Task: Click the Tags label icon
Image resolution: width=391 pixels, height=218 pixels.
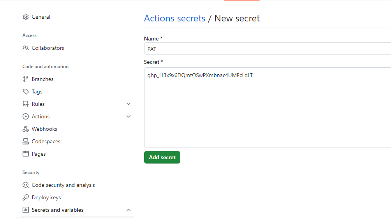Action: (26, 91)
